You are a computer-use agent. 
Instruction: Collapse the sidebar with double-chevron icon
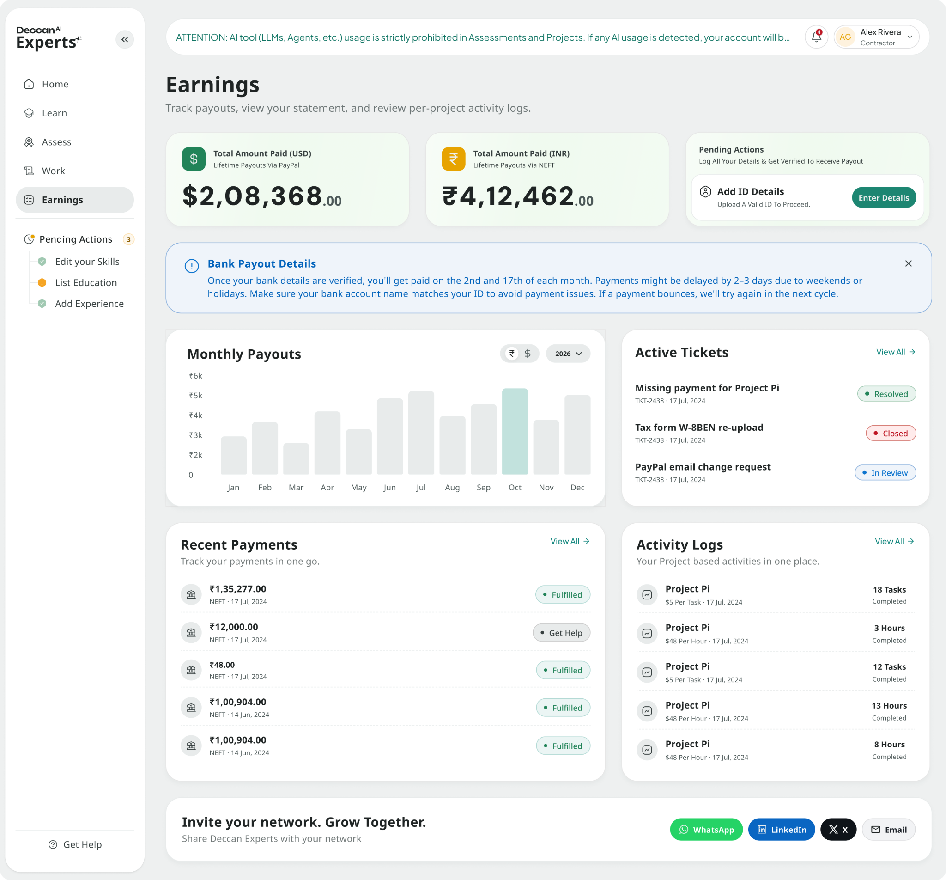125,40
